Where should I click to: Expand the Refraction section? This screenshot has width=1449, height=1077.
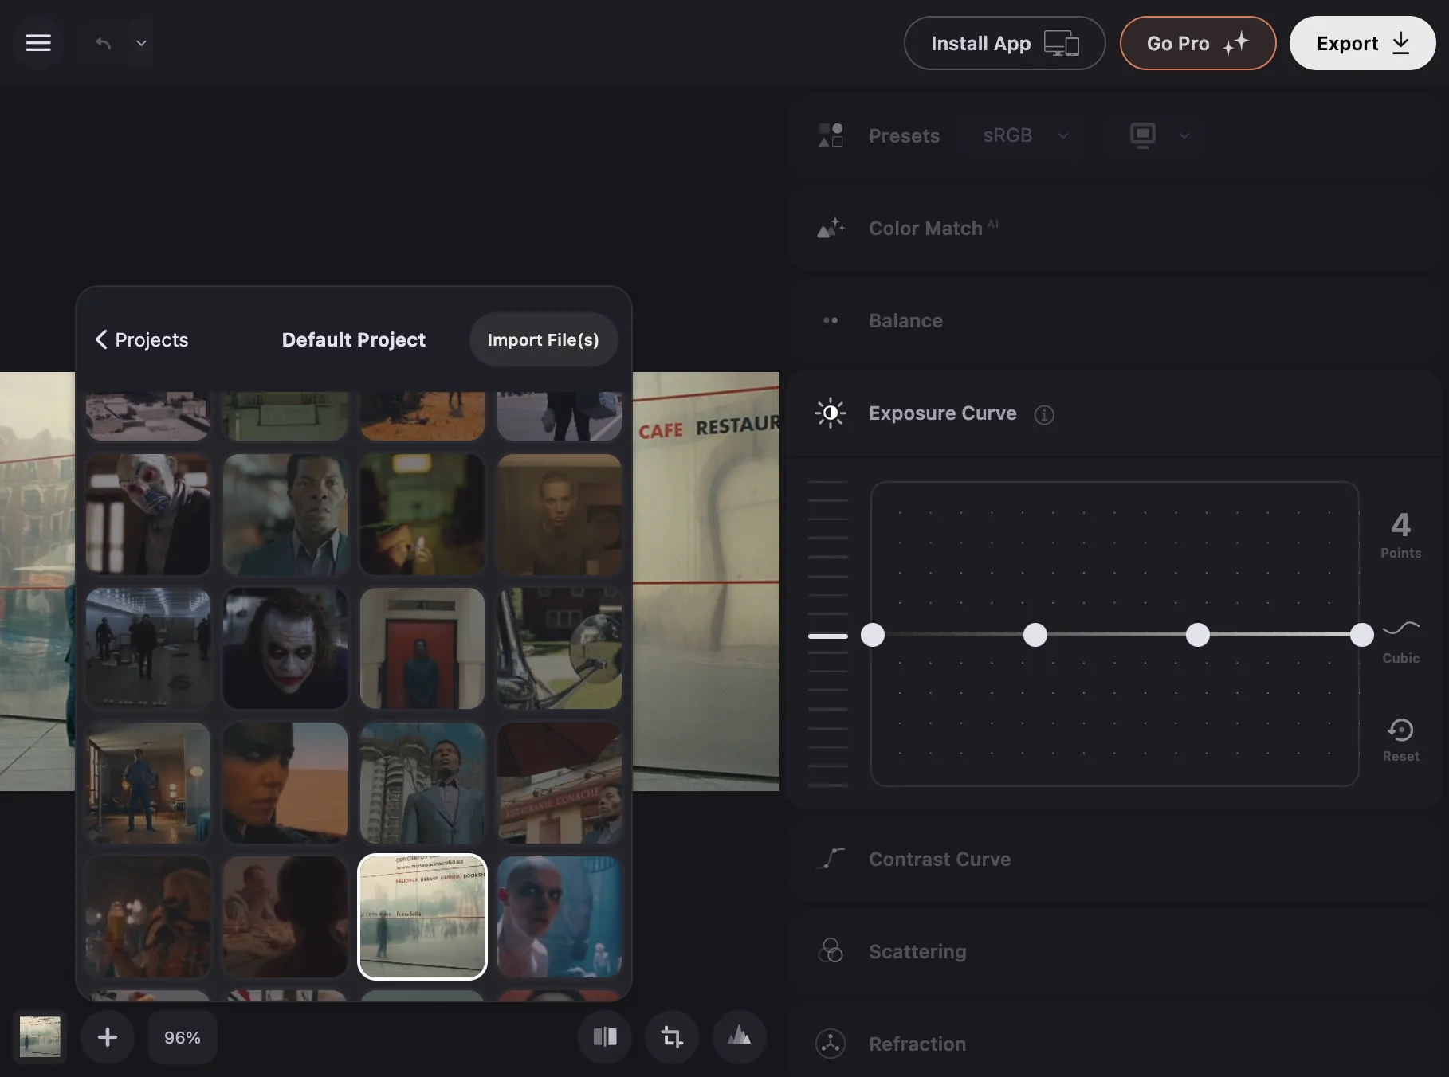click(1114, 1044)
